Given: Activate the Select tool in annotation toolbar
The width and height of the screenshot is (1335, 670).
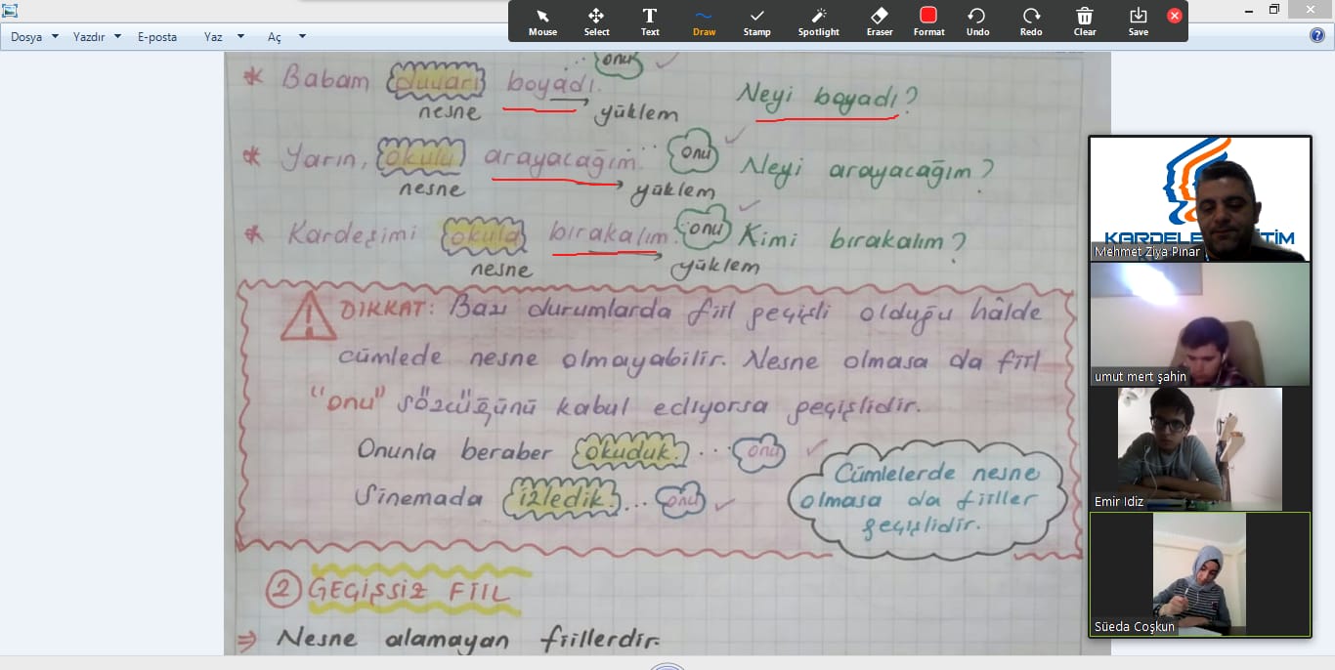Looking at the screenshot, I should 596,21.
